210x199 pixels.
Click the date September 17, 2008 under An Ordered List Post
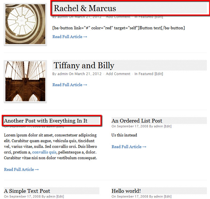click(132, 126)
